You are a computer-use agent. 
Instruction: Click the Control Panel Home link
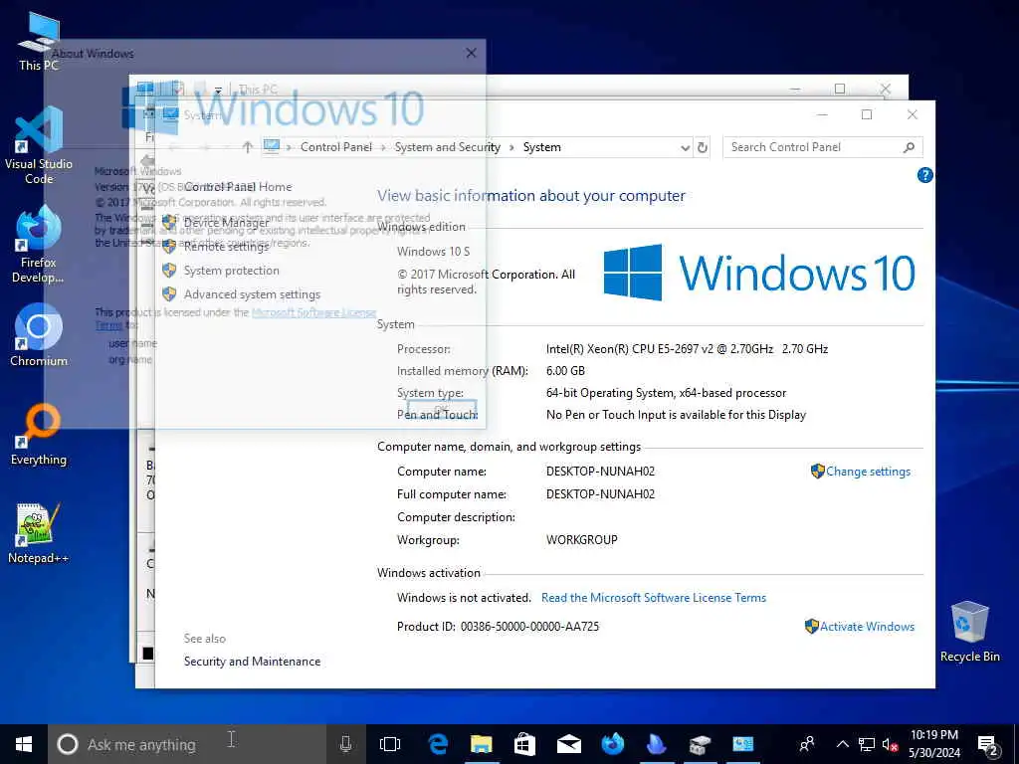click(238, 187)
